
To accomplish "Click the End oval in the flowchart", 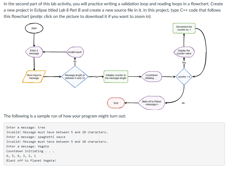I will point(116,103).
